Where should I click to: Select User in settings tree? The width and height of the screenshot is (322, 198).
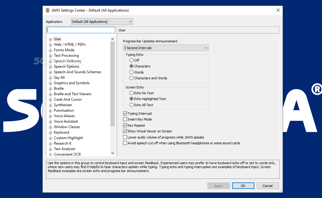58,39
